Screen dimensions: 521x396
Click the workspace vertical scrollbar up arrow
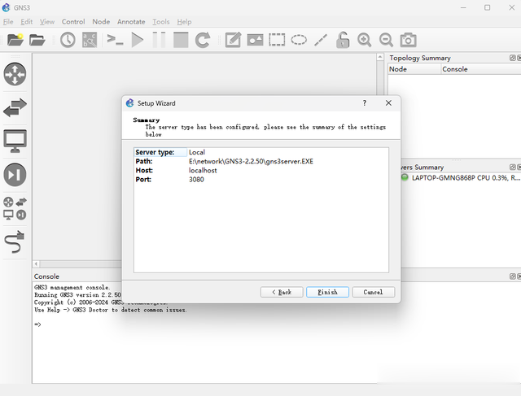point(380,57)
